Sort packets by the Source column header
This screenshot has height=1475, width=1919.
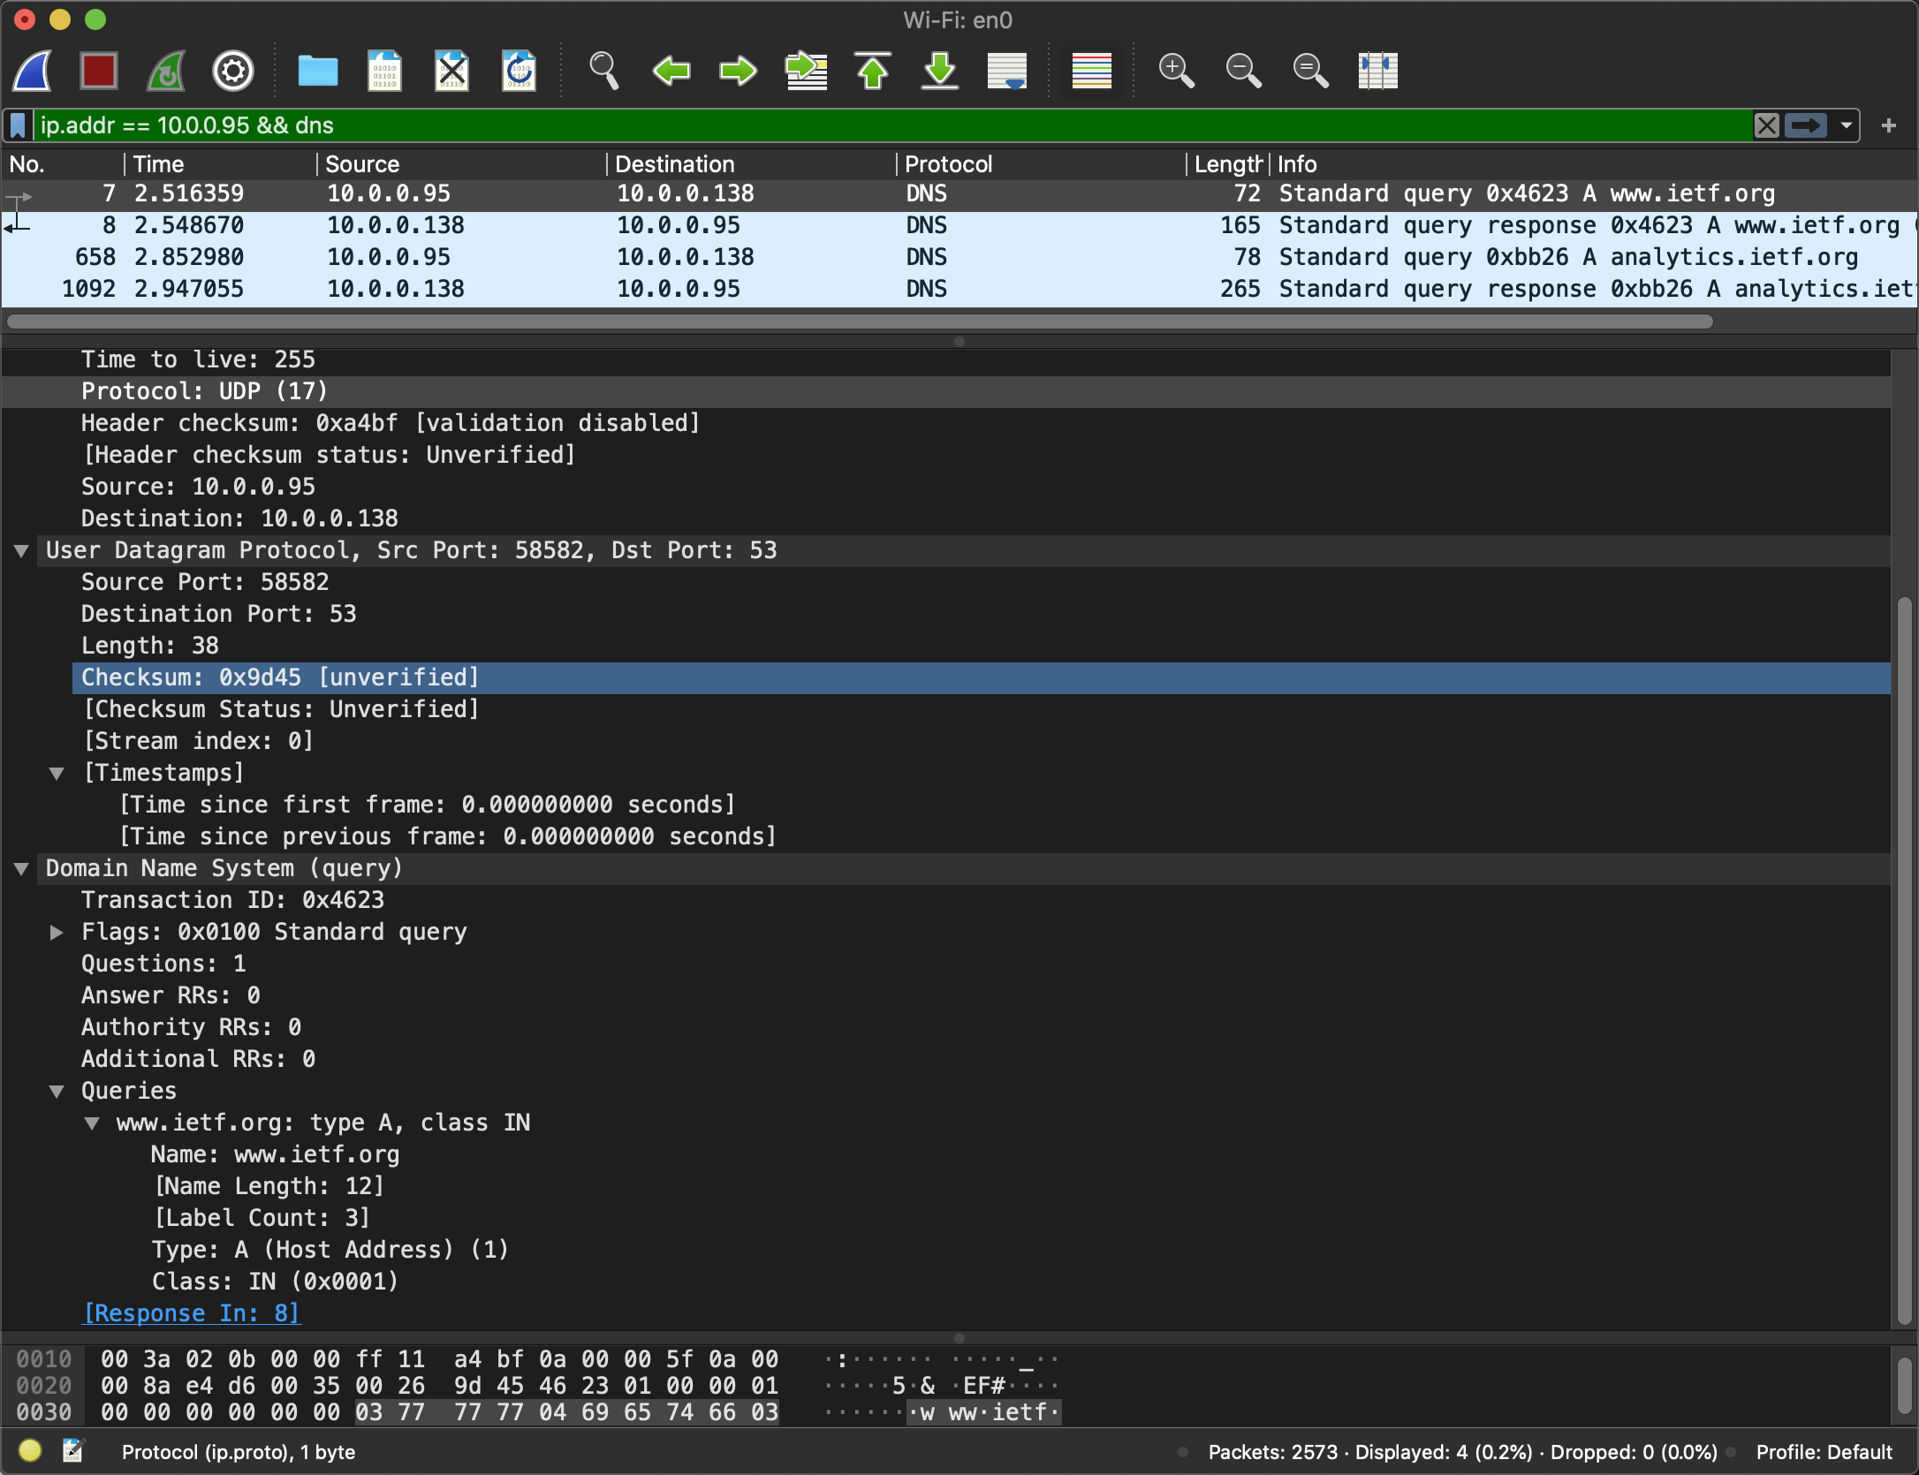pyautogui.click(x=362, y=164)
